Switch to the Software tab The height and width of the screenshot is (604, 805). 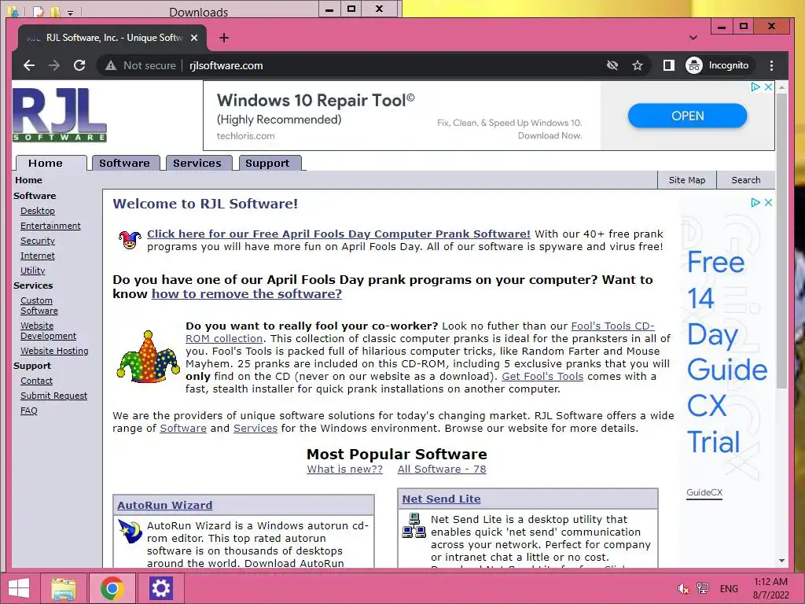[x=126, y=163]
